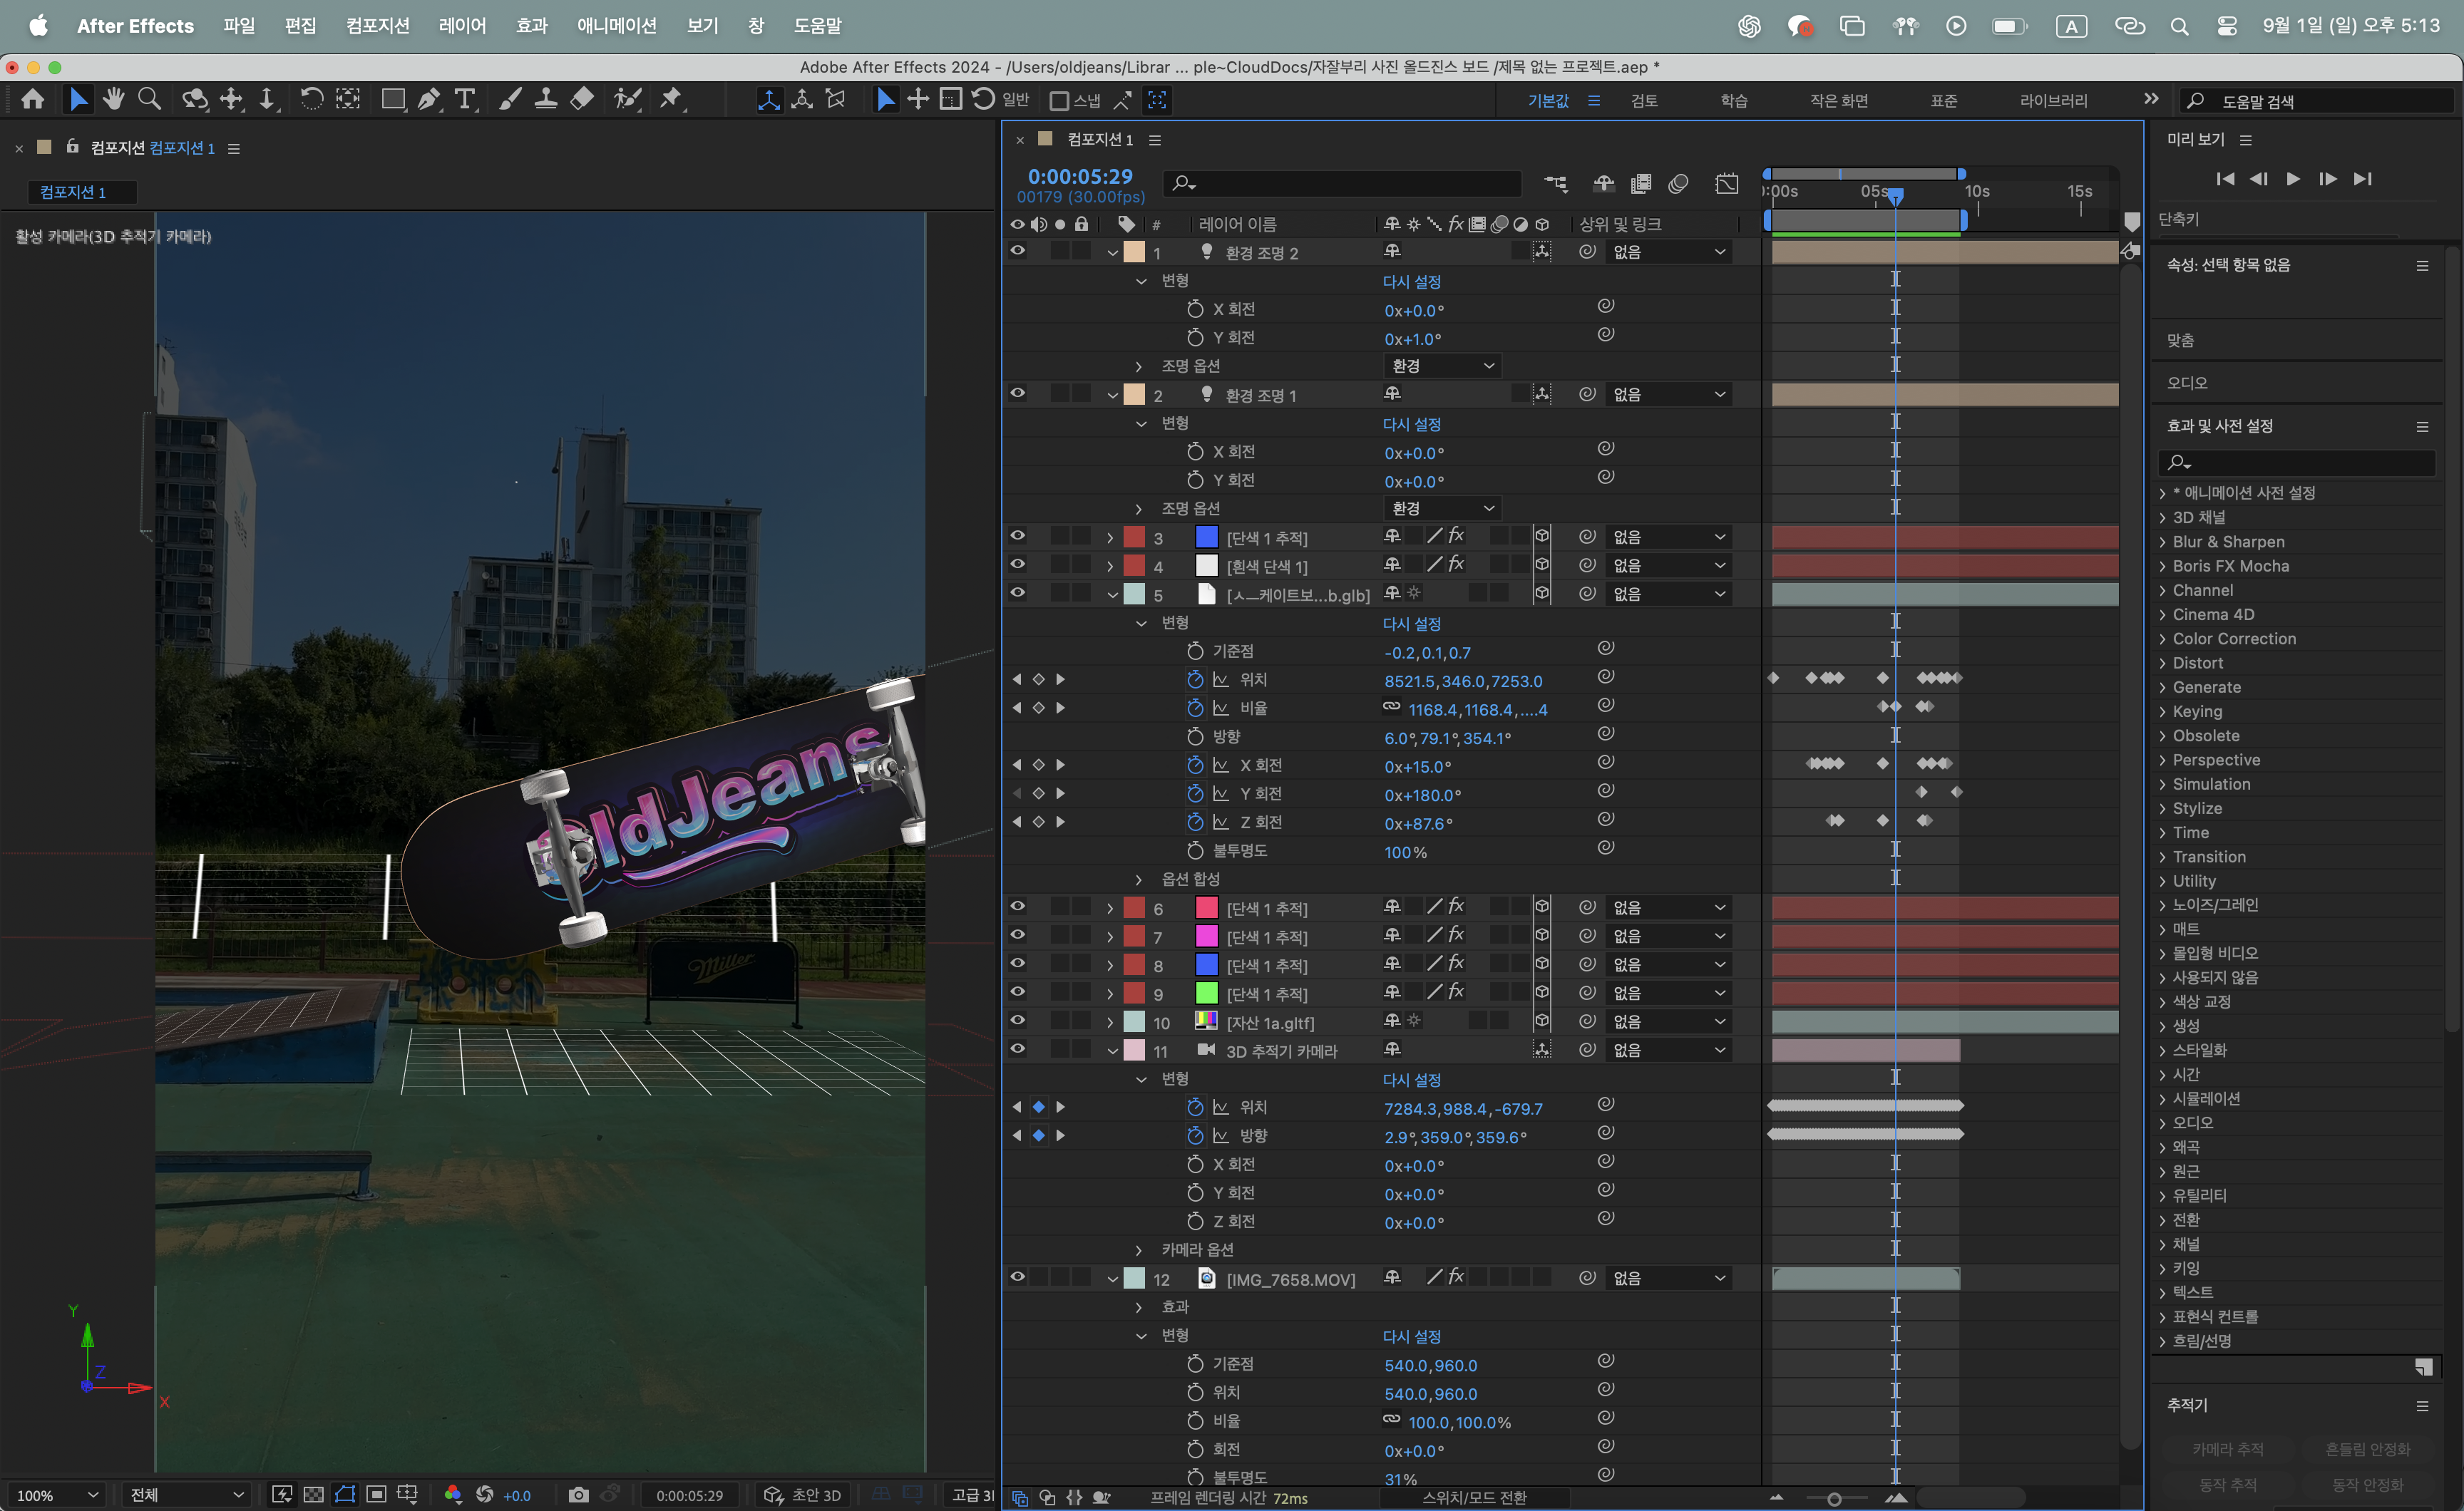
Task: Select the Home icon in toolbar
Action: pyautogui.click(x=33, y=99)
